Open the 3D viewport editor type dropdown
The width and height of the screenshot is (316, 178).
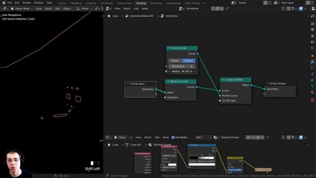[5, 9]
